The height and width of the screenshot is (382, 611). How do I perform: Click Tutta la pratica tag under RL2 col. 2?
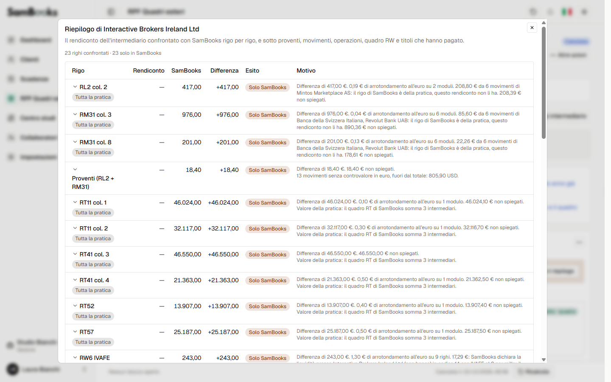click(93, 97)
